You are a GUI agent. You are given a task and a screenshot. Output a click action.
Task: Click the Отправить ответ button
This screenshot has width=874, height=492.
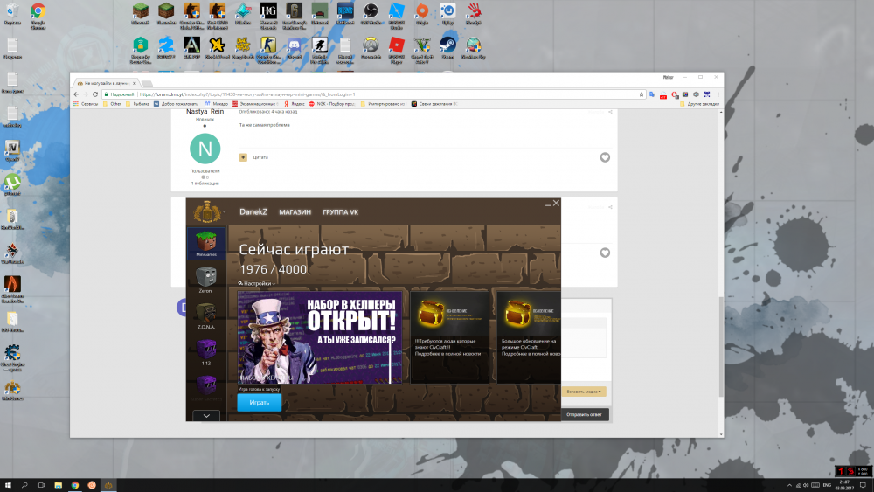click(585, 414)
